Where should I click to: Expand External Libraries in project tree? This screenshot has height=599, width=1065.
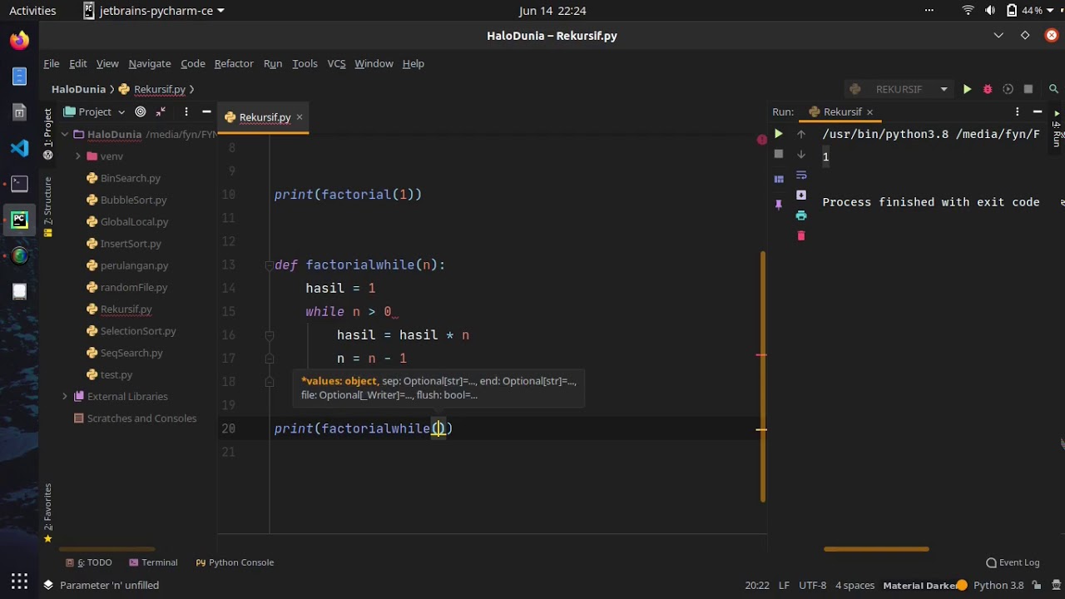click(65, 397)
